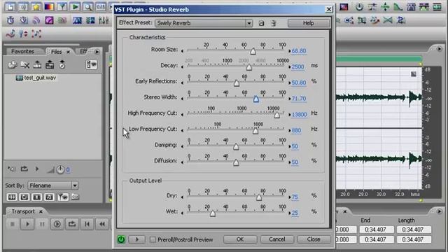Toggle Files panel loop preview icon
The image size is (448, 252).
click(x=24, y=169)
